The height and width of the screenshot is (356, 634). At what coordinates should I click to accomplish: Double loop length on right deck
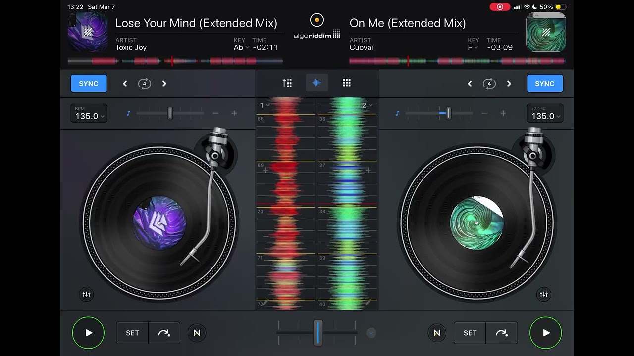point(509,84)
